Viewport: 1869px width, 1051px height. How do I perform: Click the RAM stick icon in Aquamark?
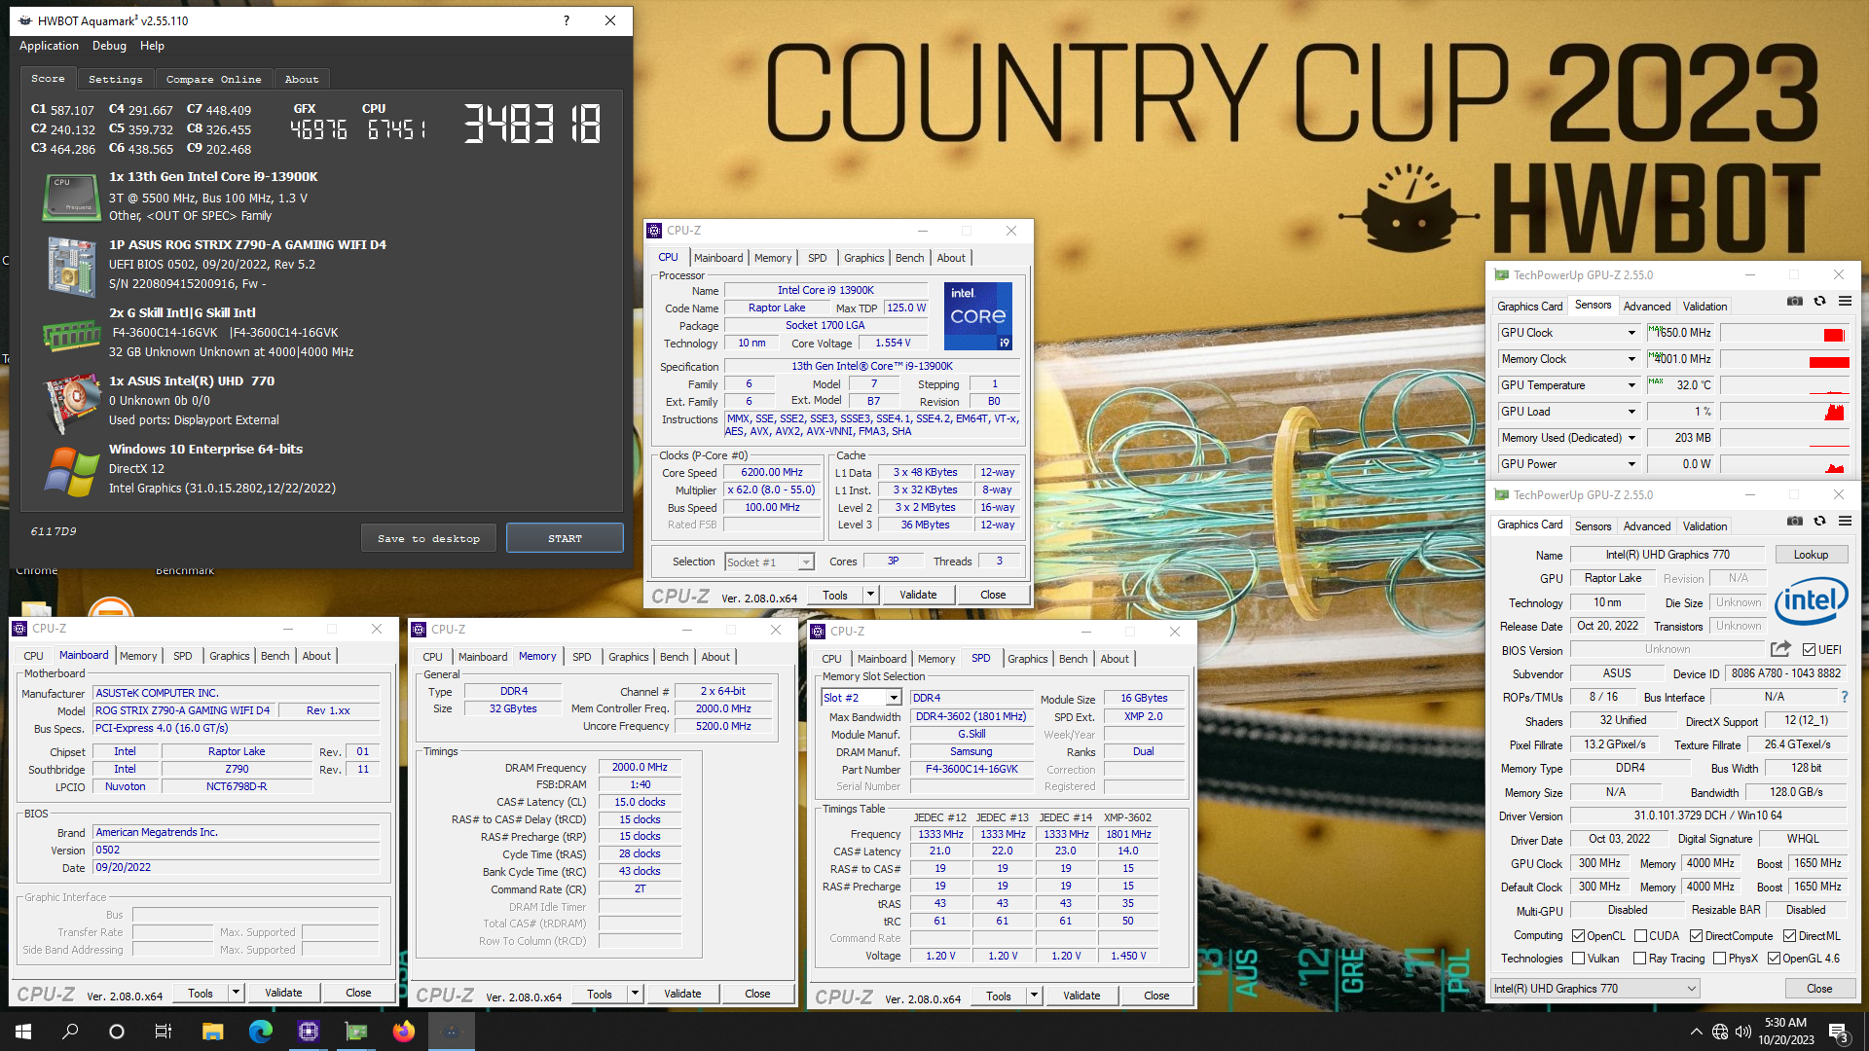tap(71, 336)
